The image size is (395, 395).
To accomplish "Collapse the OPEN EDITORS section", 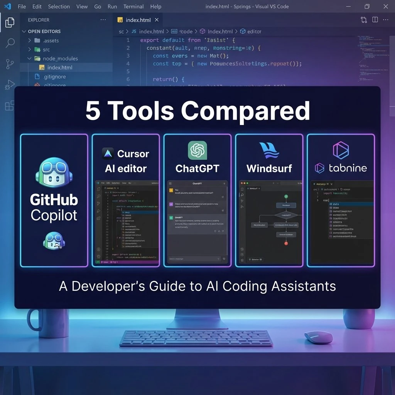I will [x=24, y=31].
